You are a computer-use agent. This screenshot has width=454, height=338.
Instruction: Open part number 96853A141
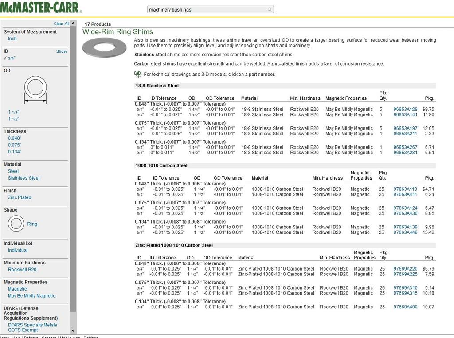click(405, 115)
